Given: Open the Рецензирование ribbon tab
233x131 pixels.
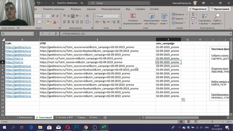Looking at the screenshot, I should [x=111, y=9].
